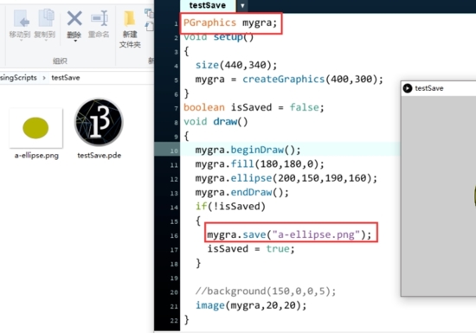Click the line 'image(mygra,20,20);'
Image resolution: width=476 pixels, height=333 pixels.
point(251,305)
